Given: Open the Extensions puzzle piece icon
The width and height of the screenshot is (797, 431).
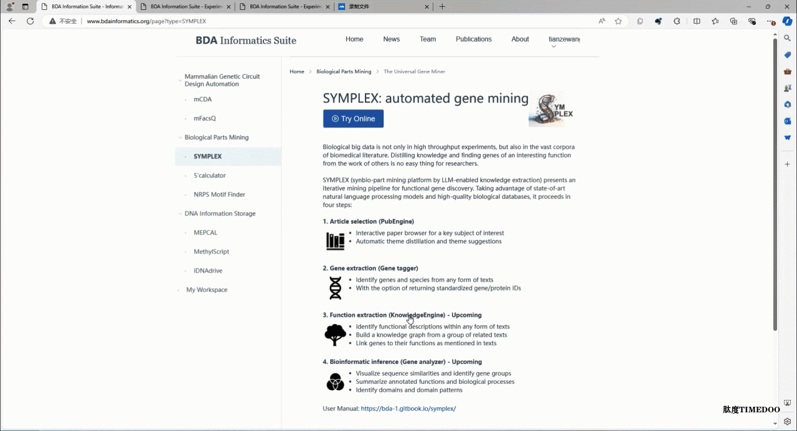Looking at the screenshot, I should 677,21.
